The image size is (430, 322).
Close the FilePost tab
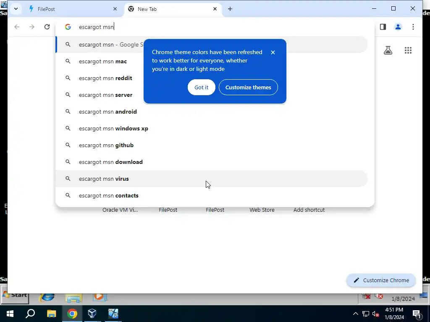(115, 9)
